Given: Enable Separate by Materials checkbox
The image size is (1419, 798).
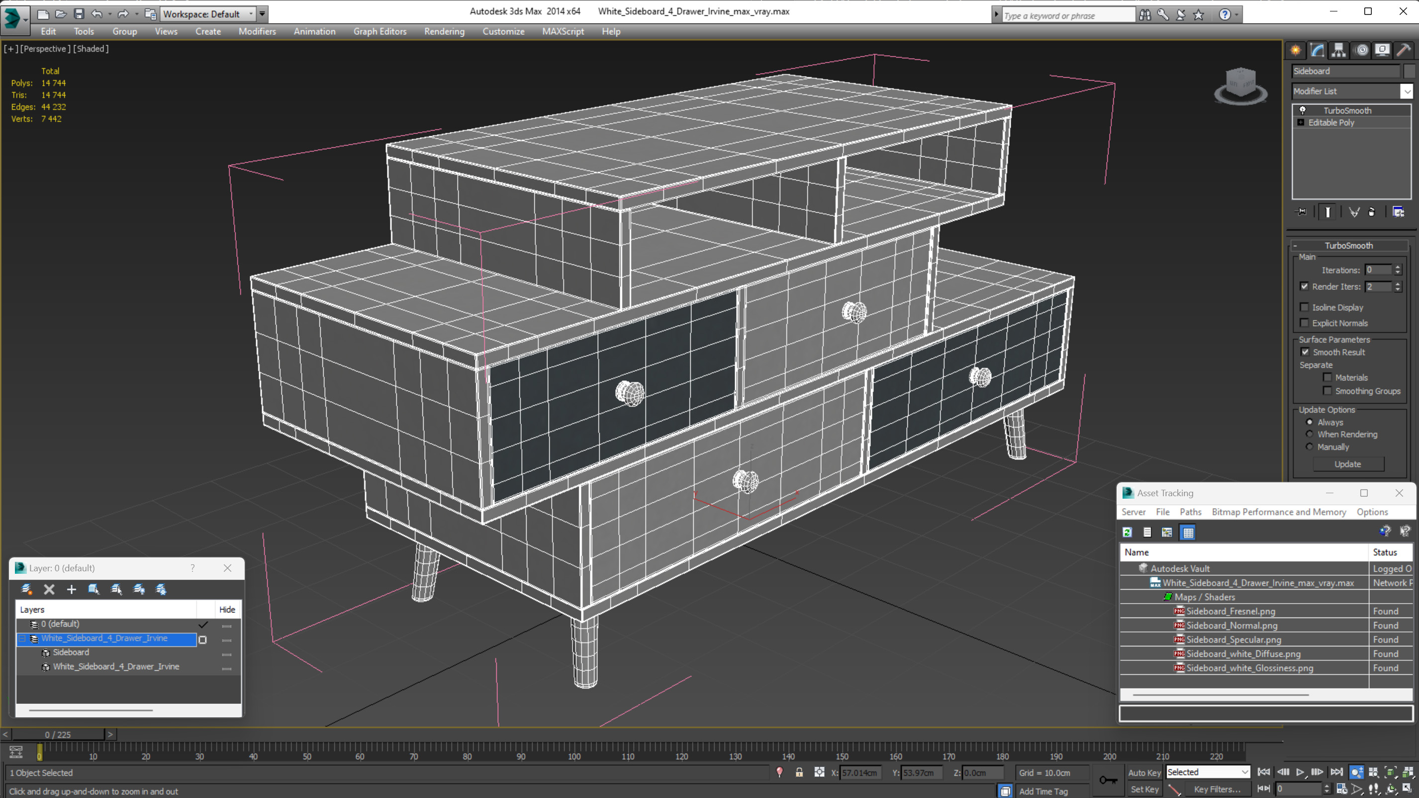Looking at the screenshot, I should pos(1327,377).
